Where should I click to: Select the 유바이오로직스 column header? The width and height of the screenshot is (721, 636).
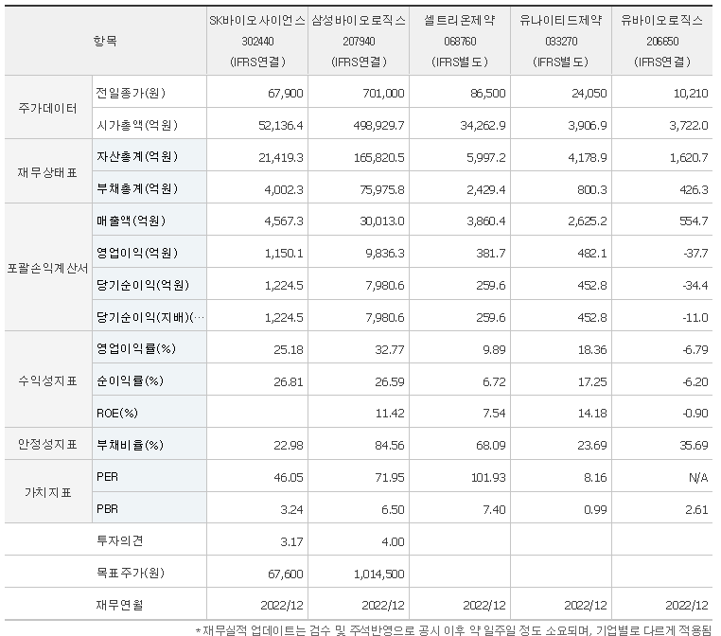662,41
